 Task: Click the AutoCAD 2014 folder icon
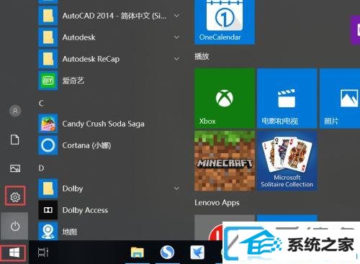pyautogui.click(x=48, y=16)
